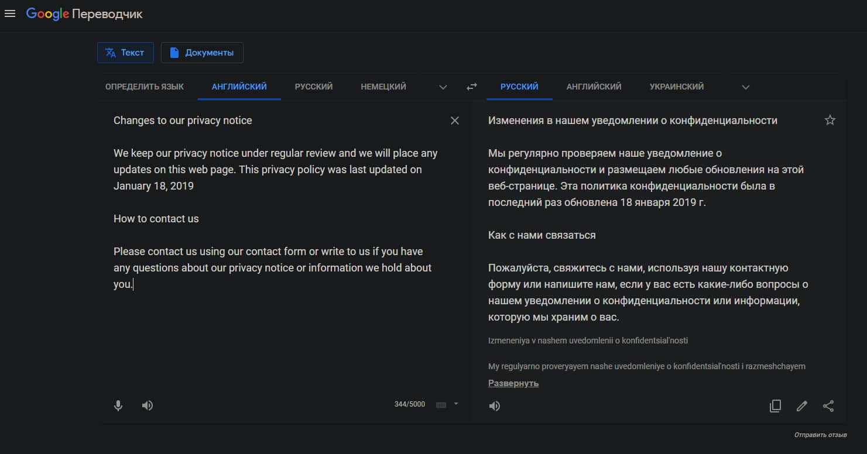Suggest an edit with pencil icon

(801, 405)
